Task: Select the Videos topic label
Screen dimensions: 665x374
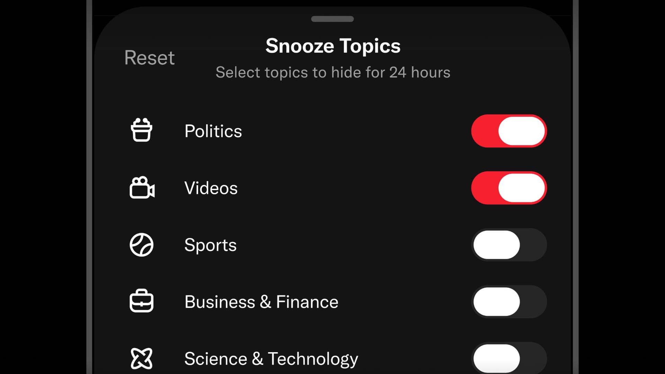Action: (211, 188)
